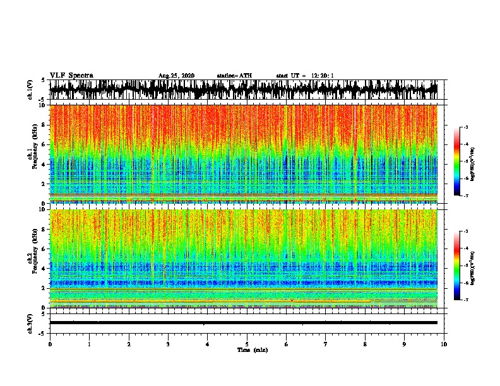Screen dimensions: 500x386
Task: Click time axis tick label 4
Action: [208, 344]
